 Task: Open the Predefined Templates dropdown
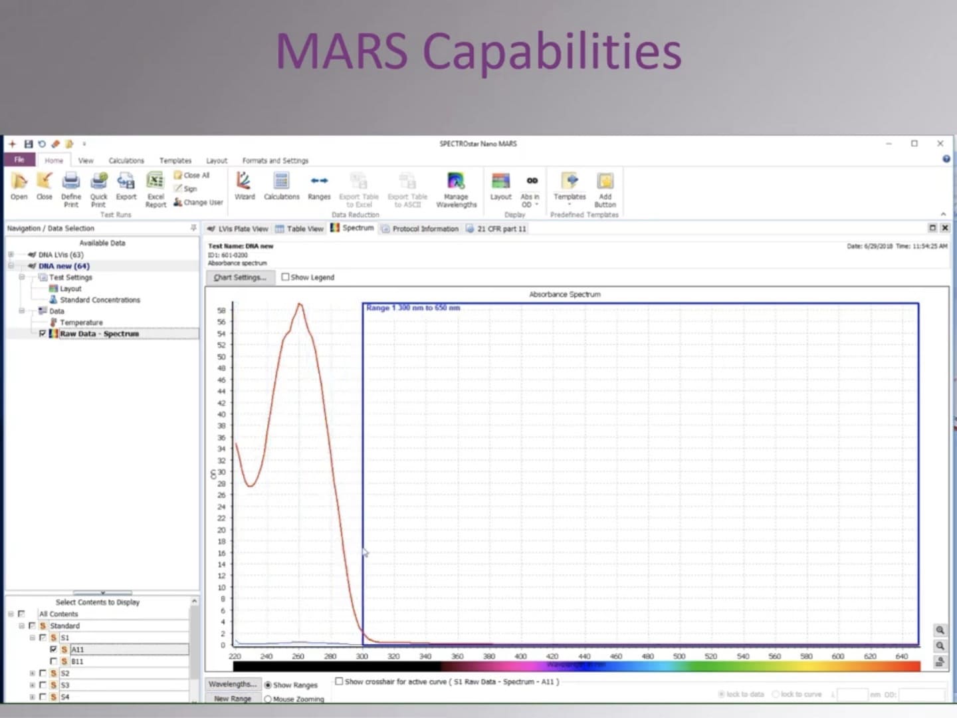(x=570, y=189)
